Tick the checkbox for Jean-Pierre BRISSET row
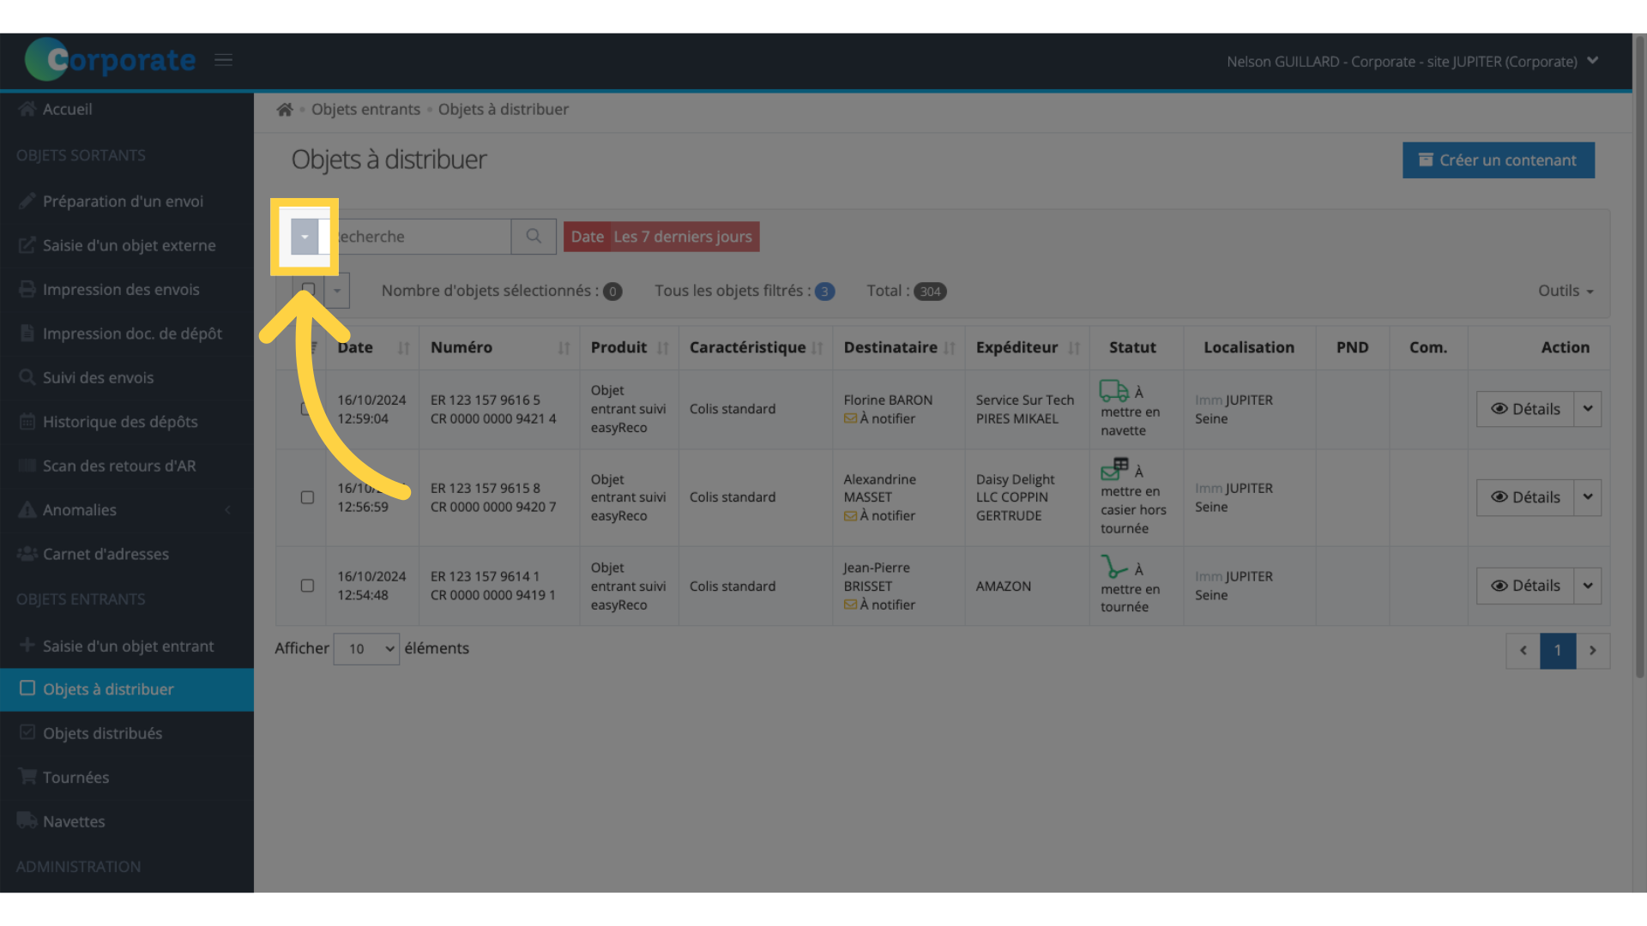The height and width of the screenshot is (926, 1647). 307,586
